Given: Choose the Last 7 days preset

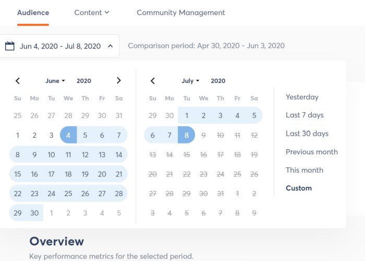Looking at the screenshot, I should [x=305, y=115].
